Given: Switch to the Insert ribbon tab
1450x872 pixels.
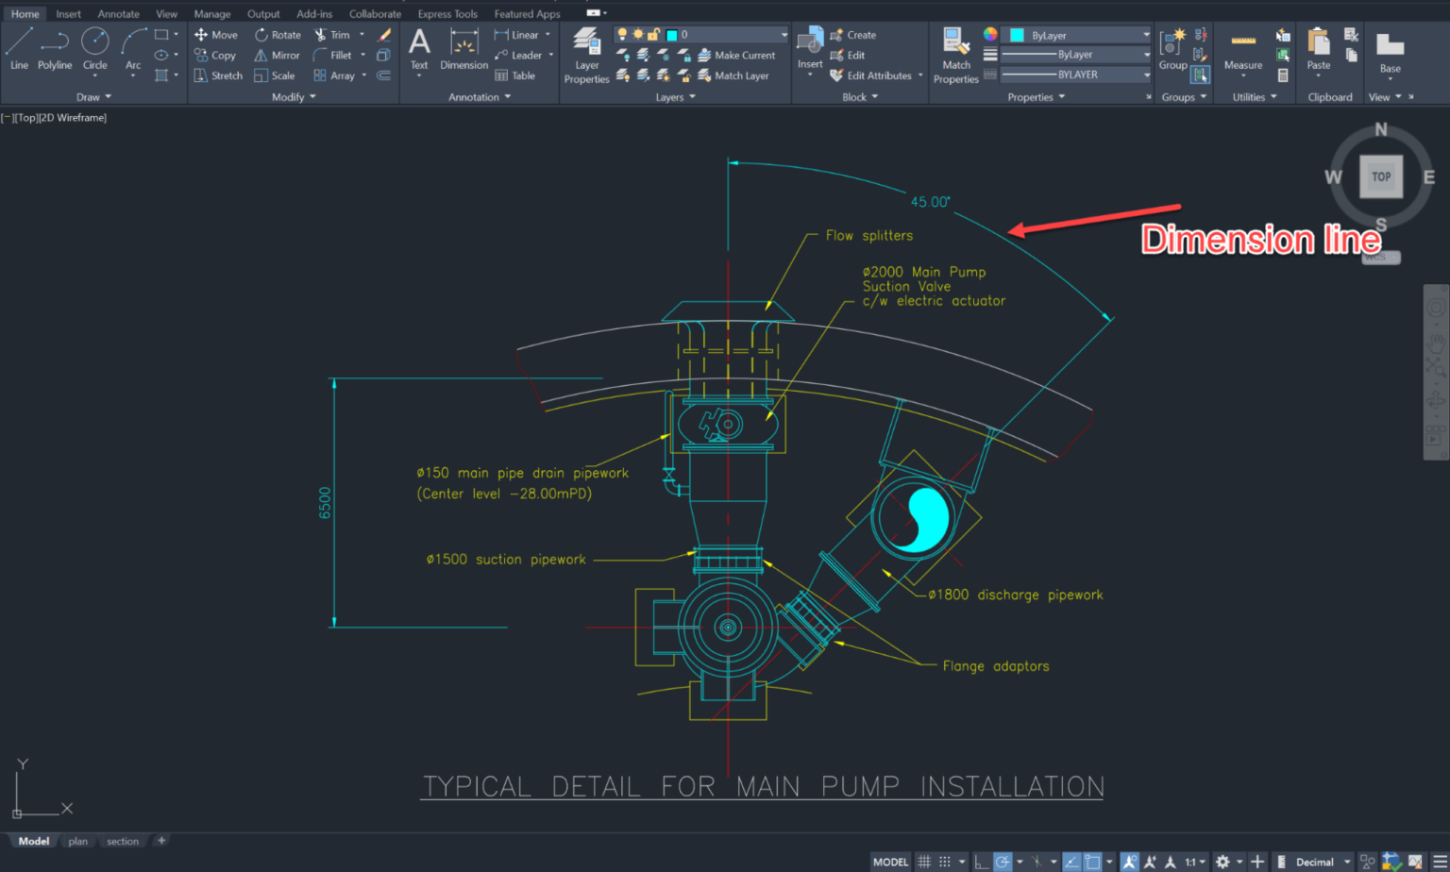Looking at the screenshot, I should [68, 14].
